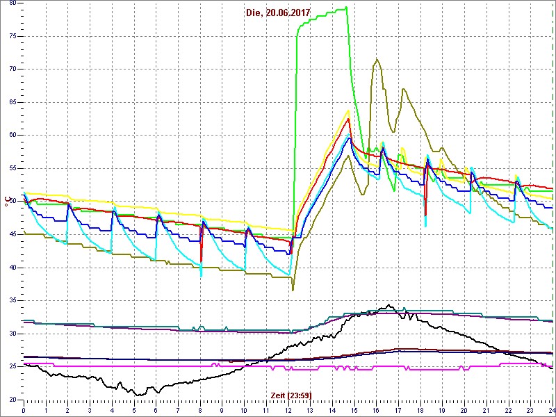Select the 60 label on the temperature axis
The image size is (556, 417).
click(12, 135)
